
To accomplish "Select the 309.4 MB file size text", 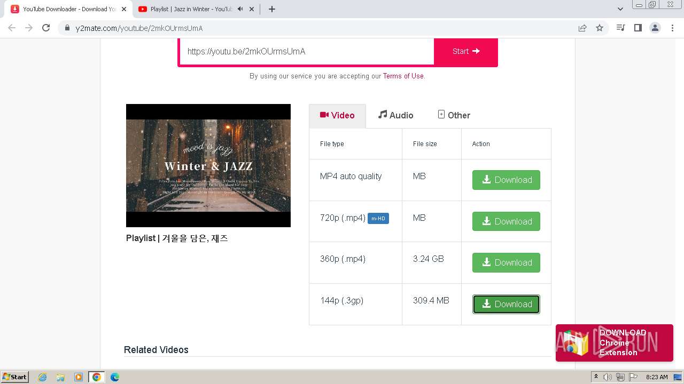I will click(431, 301).
